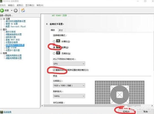Click the horizontal scrollbar left arrow

[42, 106]
